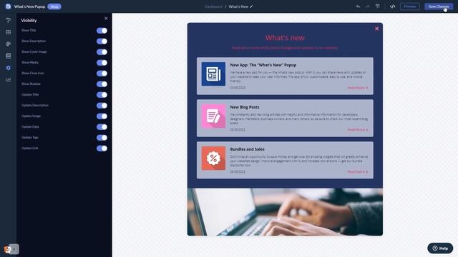Click the Mega plan badge
The height and width of the screenshot is (257, 458).
click(x=54, y=6)
